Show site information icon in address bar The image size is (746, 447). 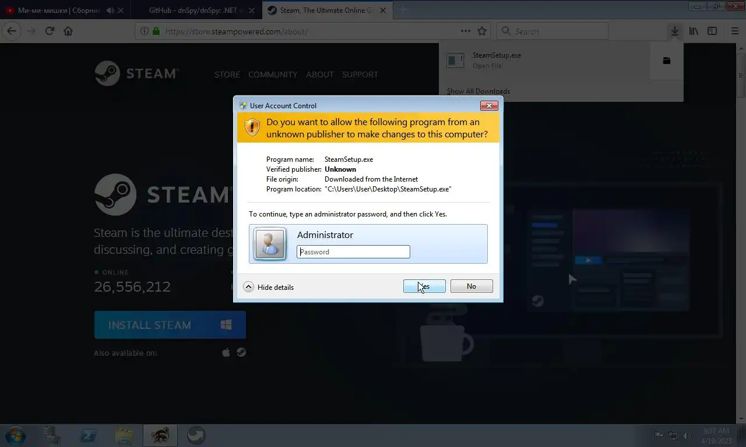pyautogui.click(x=145, y=31)
